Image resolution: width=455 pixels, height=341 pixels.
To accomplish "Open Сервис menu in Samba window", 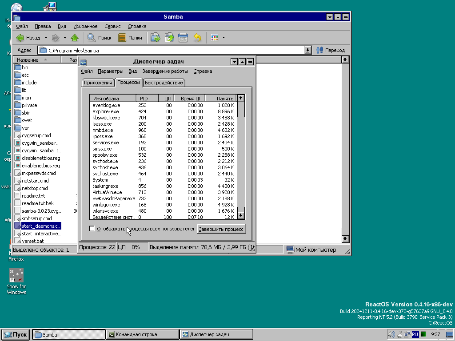I will coord(112,26).
